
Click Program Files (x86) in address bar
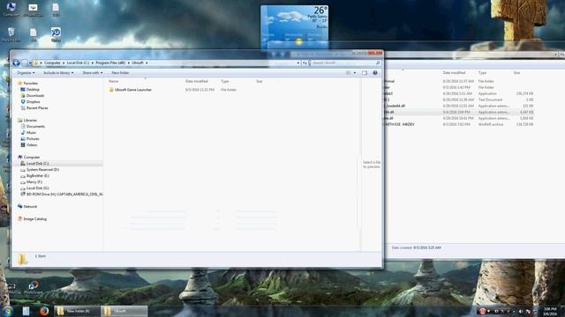110,63
